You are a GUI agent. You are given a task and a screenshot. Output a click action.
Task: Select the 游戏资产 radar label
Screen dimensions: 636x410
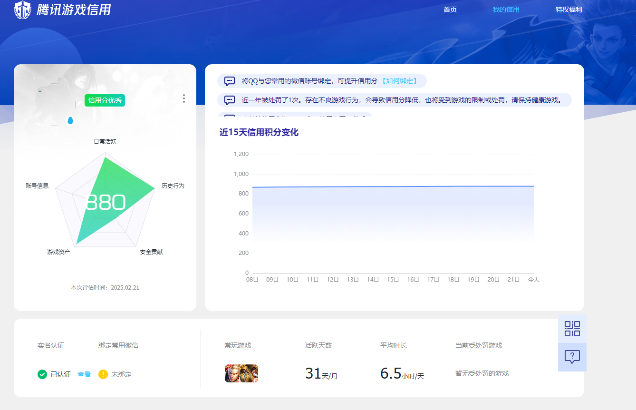(58, 252)
